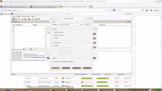The width and height of the screenshot is (162, 91).
Task: Click the blue help icon in Proxifier toolbar
Action: [x=39, y=19]
